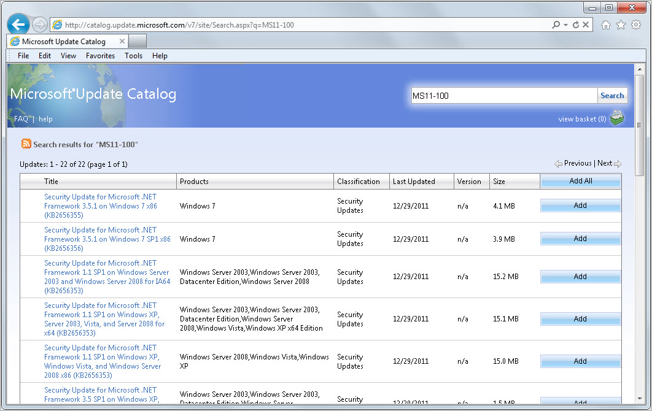
Task: Open the .NET Framework 3.5 SP1 update link
Action: (x=101, y=395)
